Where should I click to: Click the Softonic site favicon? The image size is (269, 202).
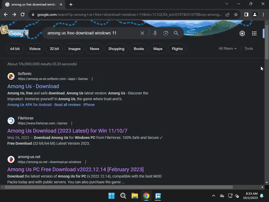point(11,76)
